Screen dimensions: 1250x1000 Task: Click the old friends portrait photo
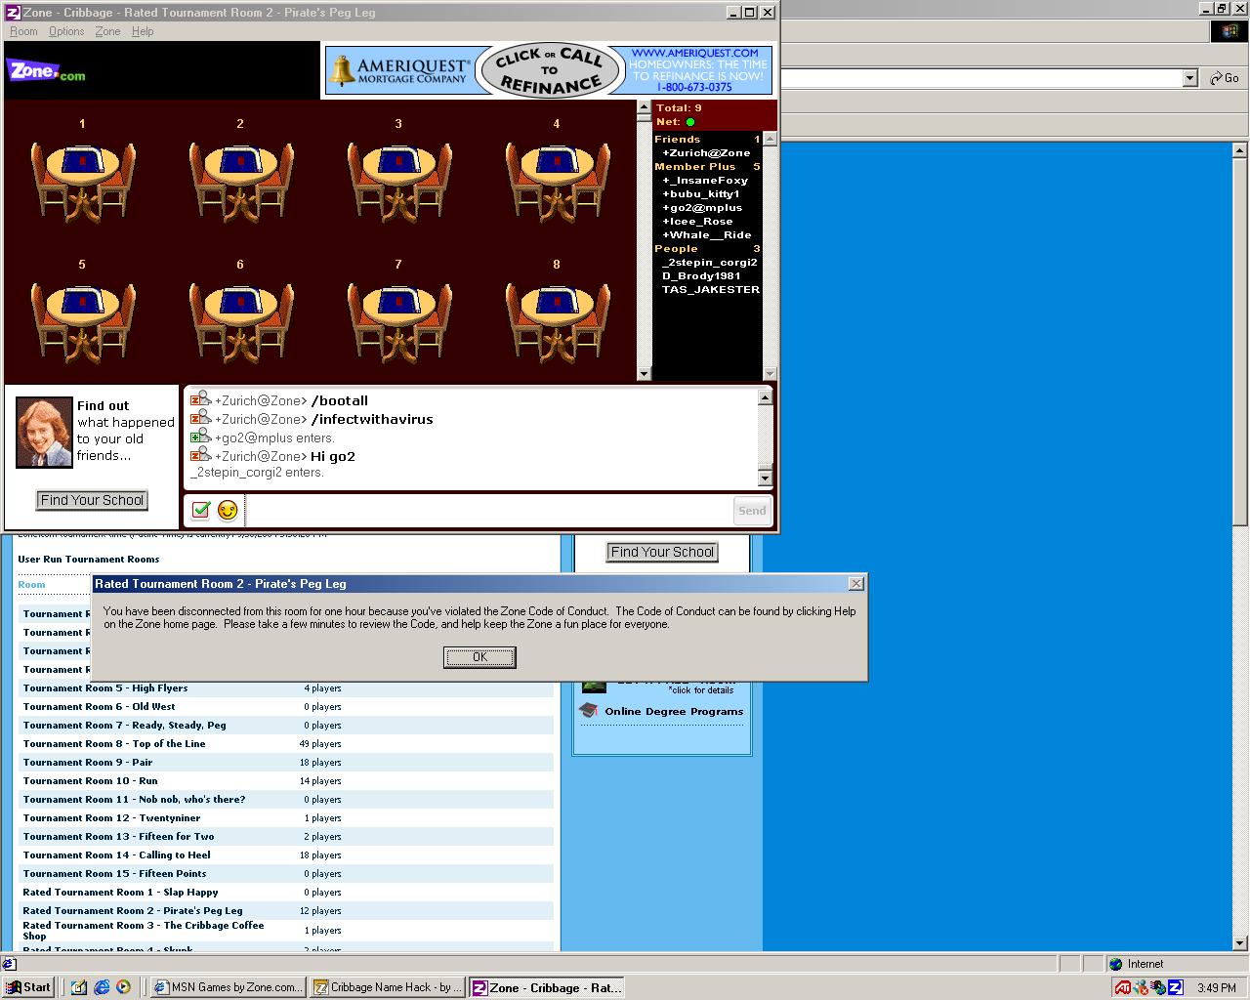pos(44,433)
